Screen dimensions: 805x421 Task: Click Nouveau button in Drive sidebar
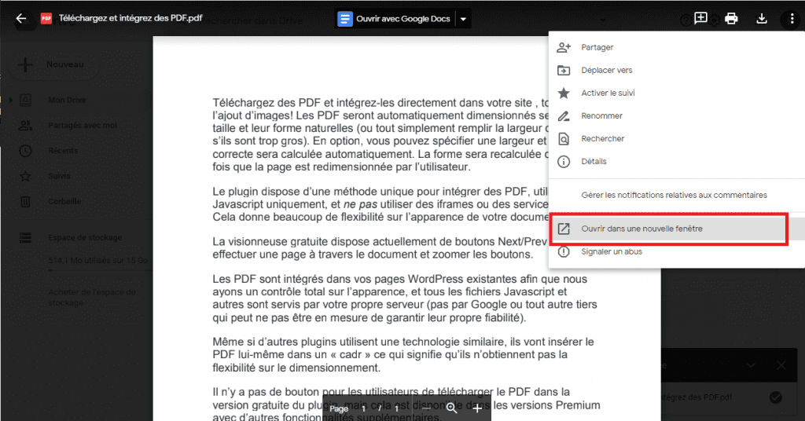tap(55, 64)
